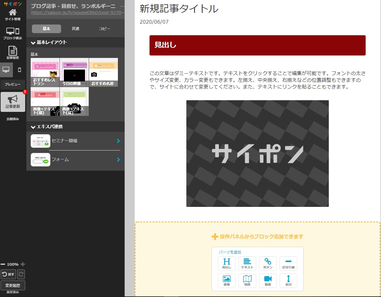
Task: Open the saipon.jp article URL link
Action: [77, 13]
